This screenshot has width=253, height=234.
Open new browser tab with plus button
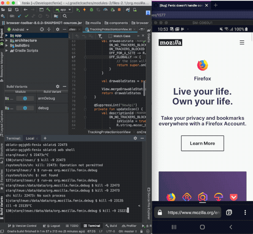(x=215, y=5)
